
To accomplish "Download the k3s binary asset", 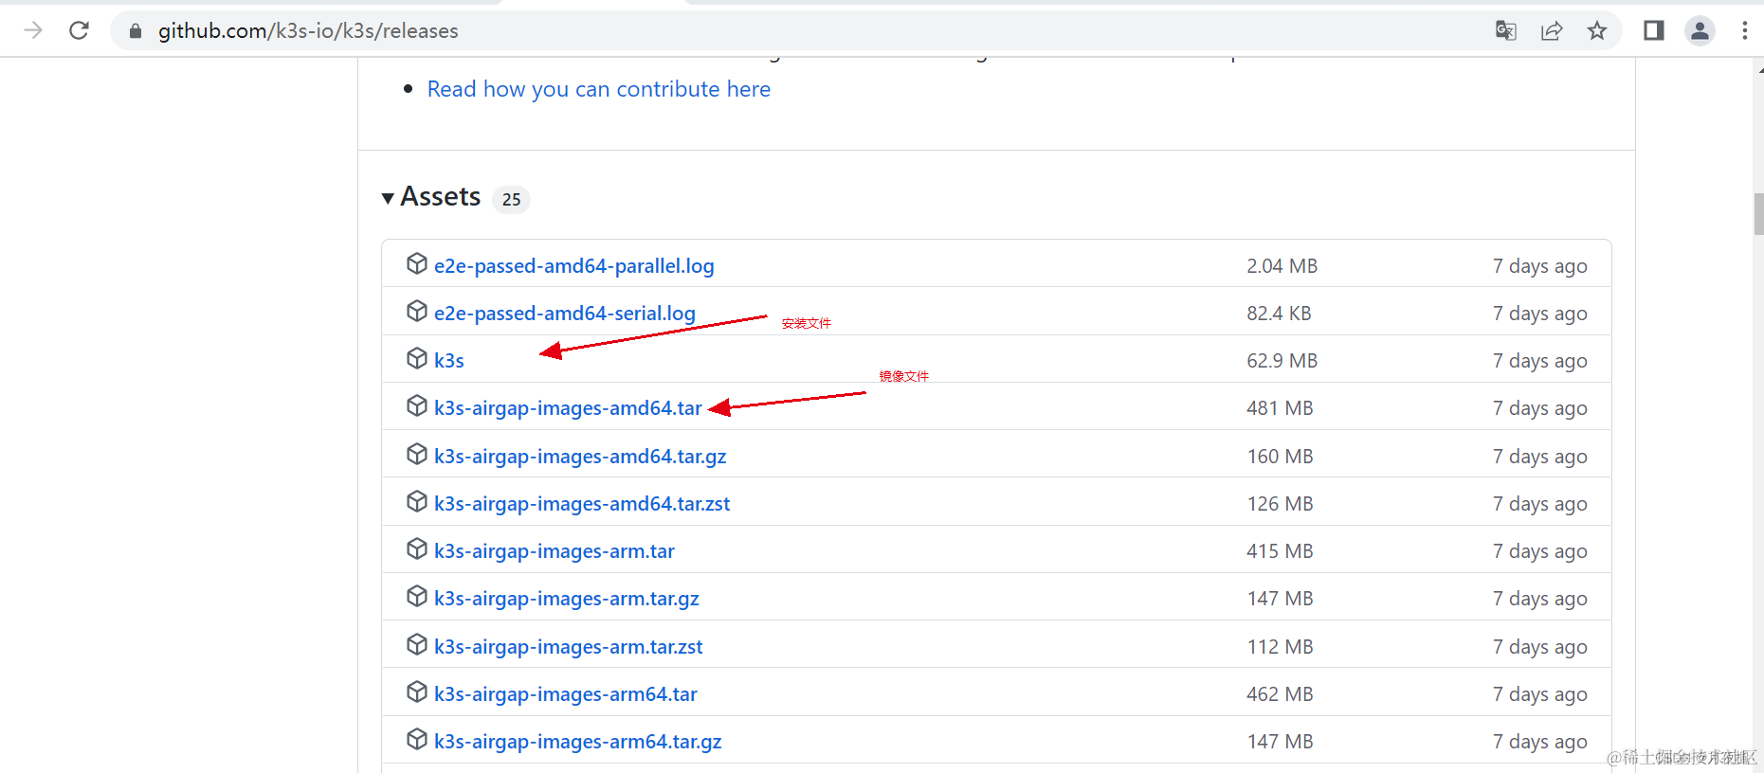I will (x=449, y=361).
